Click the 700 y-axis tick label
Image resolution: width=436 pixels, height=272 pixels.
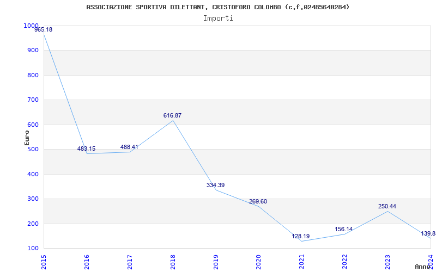pyautogui.click(x=33, y=100)
